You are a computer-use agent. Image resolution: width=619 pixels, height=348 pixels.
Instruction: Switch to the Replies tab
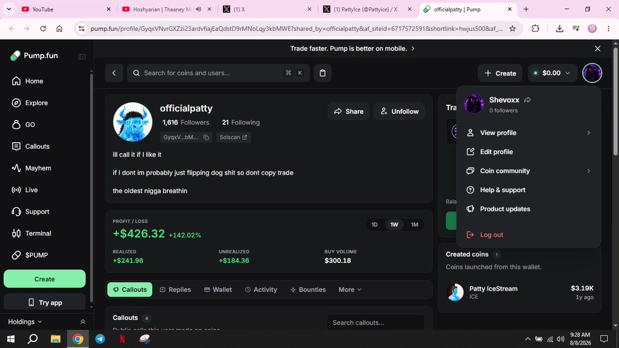point(175,290)
